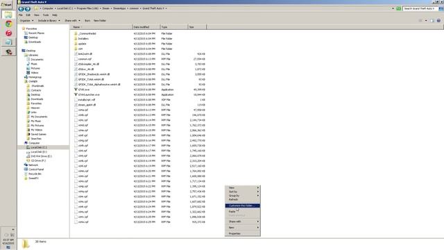Click the Burn button
The image size is (444, 250).
[87, 21]
